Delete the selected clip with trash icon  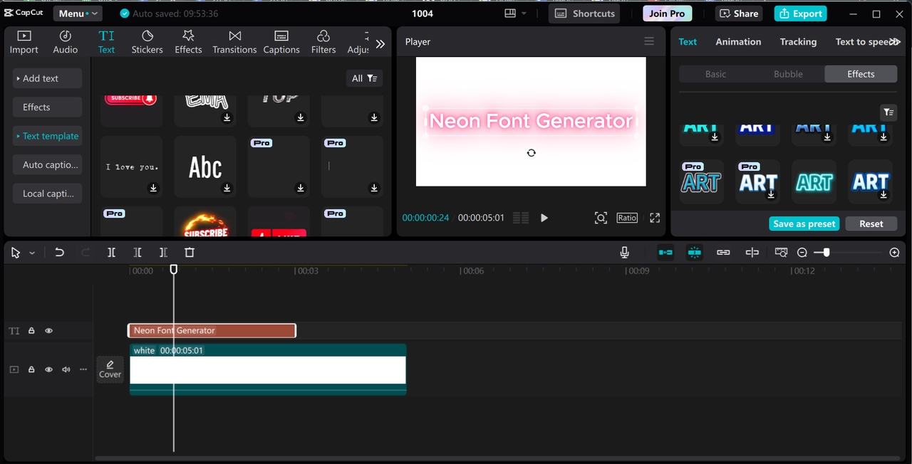190,253
